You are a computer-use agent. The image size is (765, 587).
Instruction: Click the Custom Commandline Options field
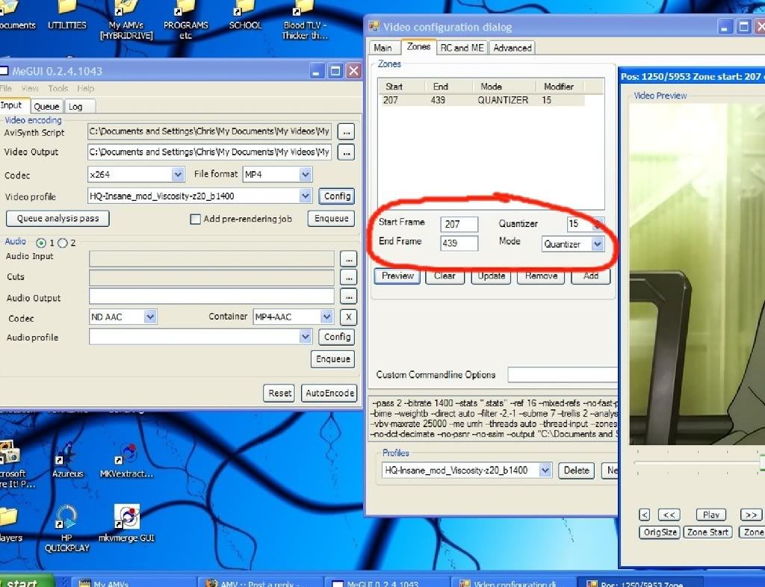point(563,374)
